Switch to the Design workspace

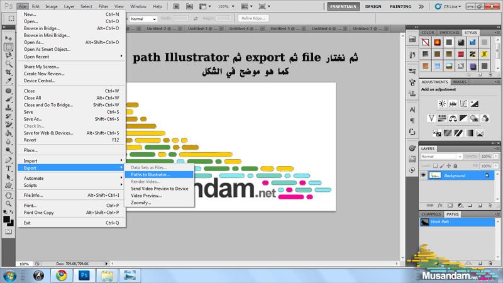coord(373,6)
